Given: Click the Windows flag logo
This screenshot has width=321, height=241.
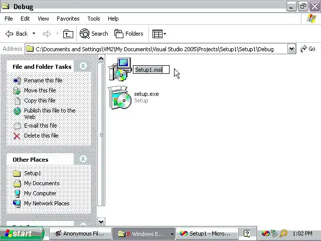Looking at the screenshot, I should click(x=311, y=19).
